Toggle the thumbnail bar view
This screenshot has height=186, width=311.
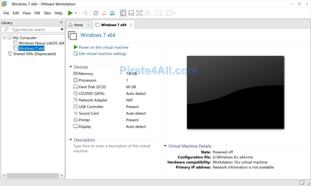click(131, 13)
